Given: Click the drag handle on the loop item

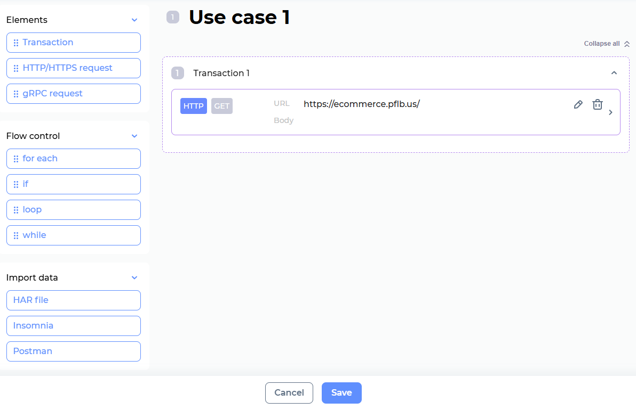Looking at the screenshot, I should coord(16,210).
